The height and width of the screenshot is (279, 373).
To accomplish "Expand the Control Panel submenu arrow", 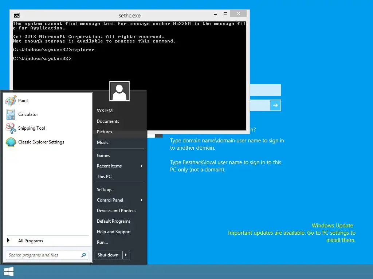I will click(142, 200).
